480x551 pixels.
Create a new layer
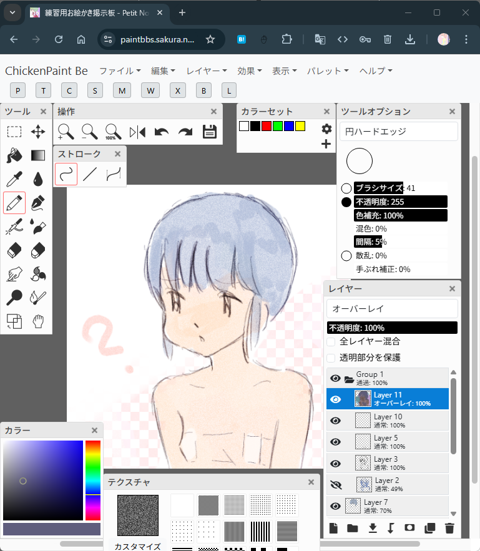coord(333,528)
